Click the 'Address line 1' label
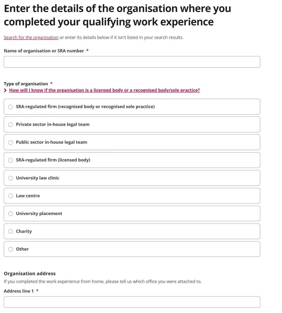 (19, 291)
